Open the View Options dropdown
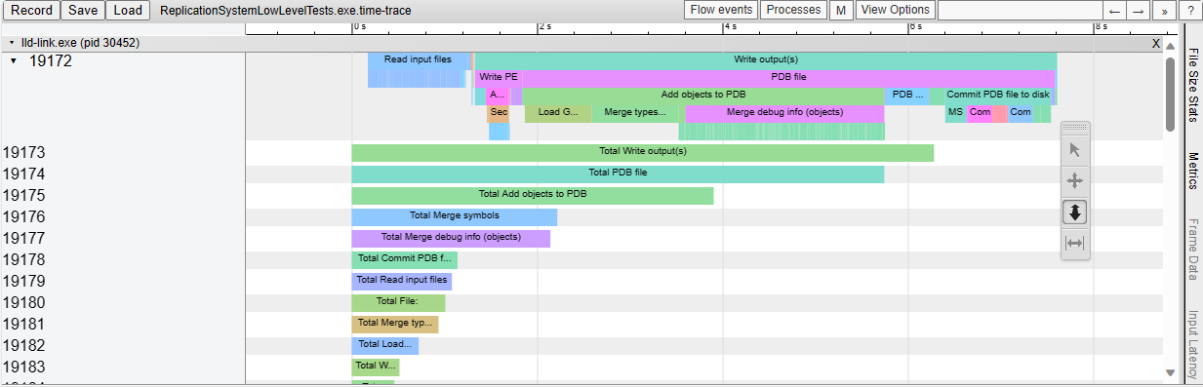This screenshot has height=387, width=1203. point(895,10)
